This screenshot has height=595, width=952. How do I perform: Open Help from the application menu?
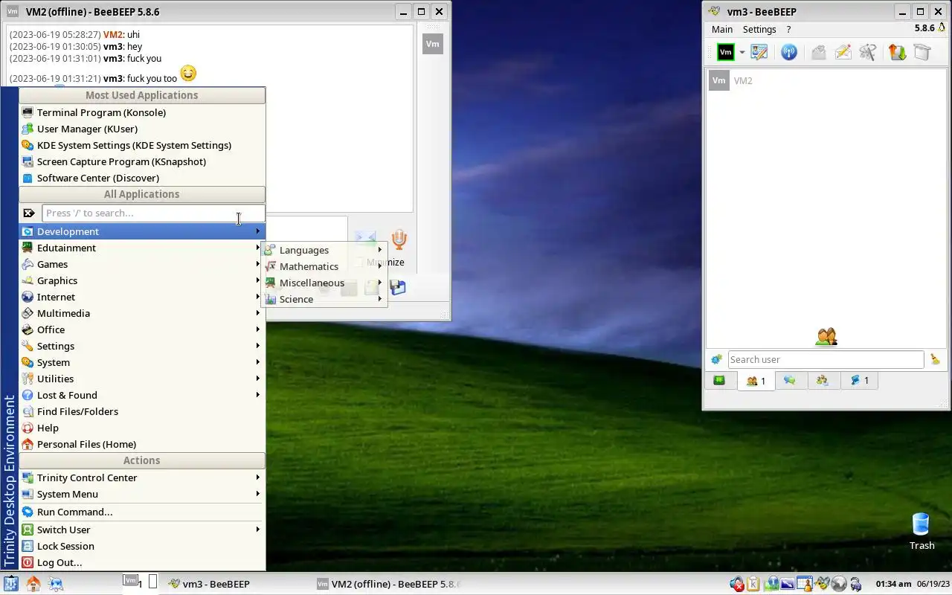[142, 428]
